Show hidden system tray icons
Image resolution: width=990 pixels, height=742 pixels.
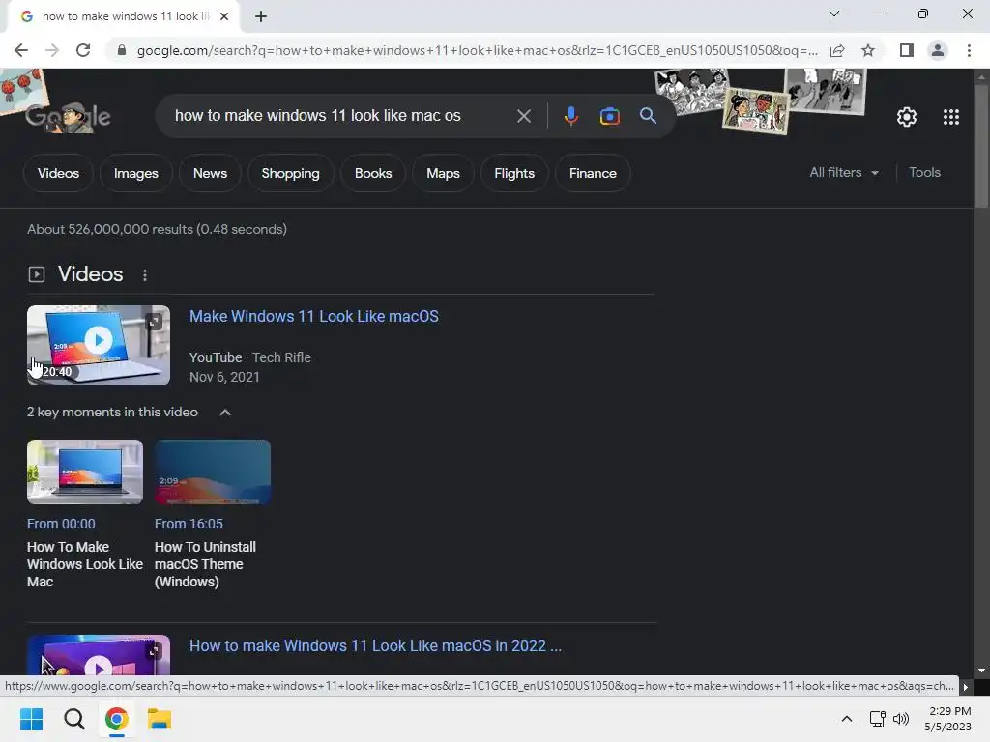[847, 719]
